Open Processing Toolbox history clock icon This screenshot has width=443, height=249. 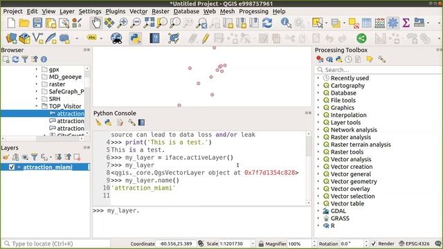coord(348,59)
